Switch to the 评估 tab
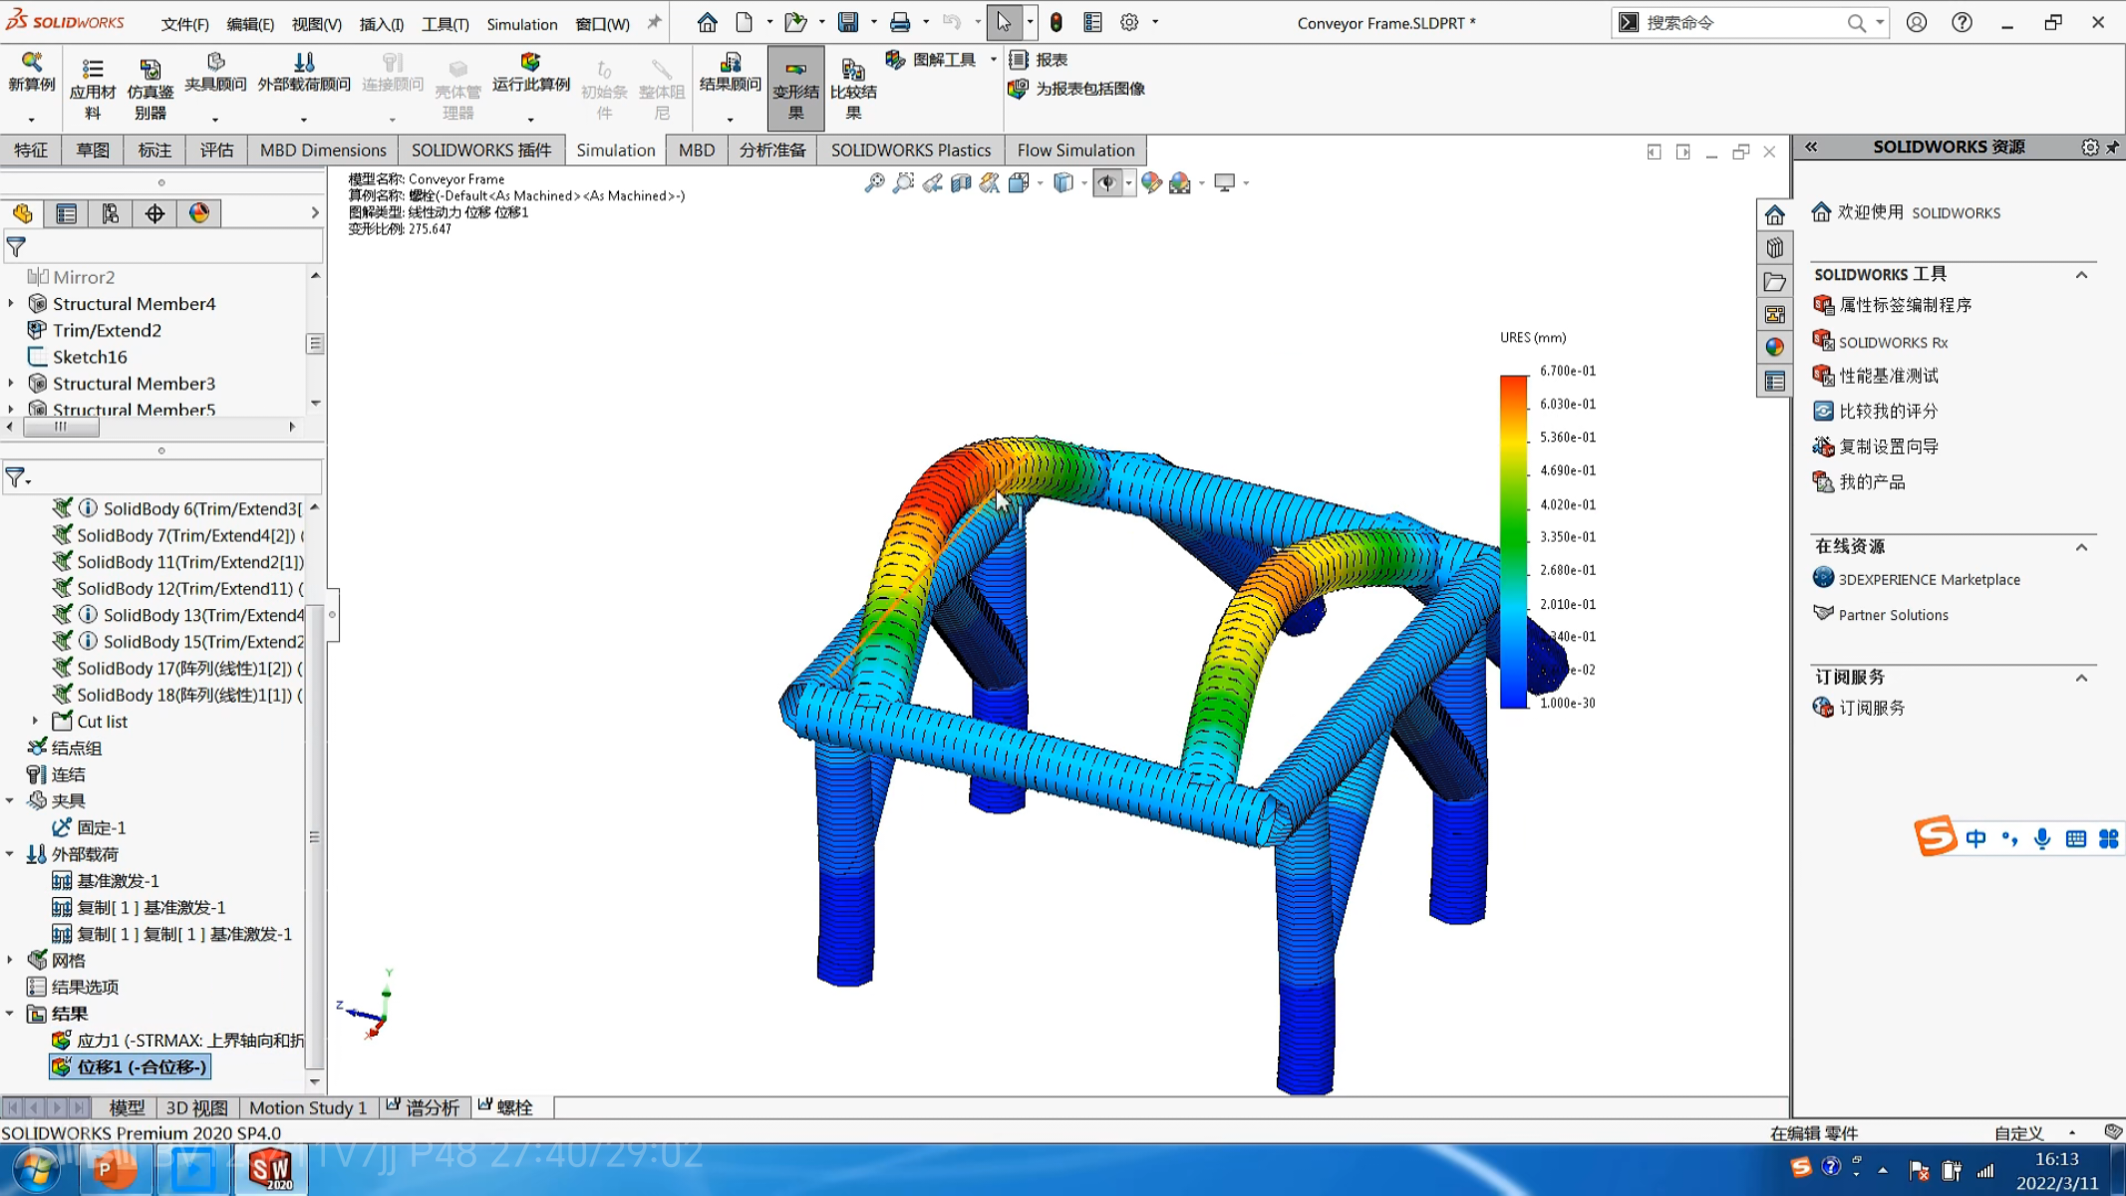Viewport: 2126px width, 1196px height. pyautogui.click(x=216, y=150)
